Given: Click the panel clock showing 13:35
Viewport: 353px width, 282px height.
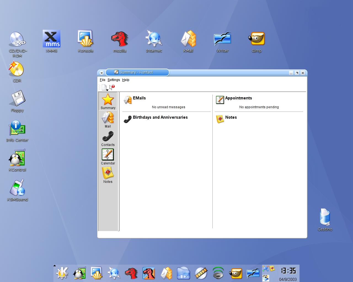Looking at the screenshot, I should click(x=288, y=271).
